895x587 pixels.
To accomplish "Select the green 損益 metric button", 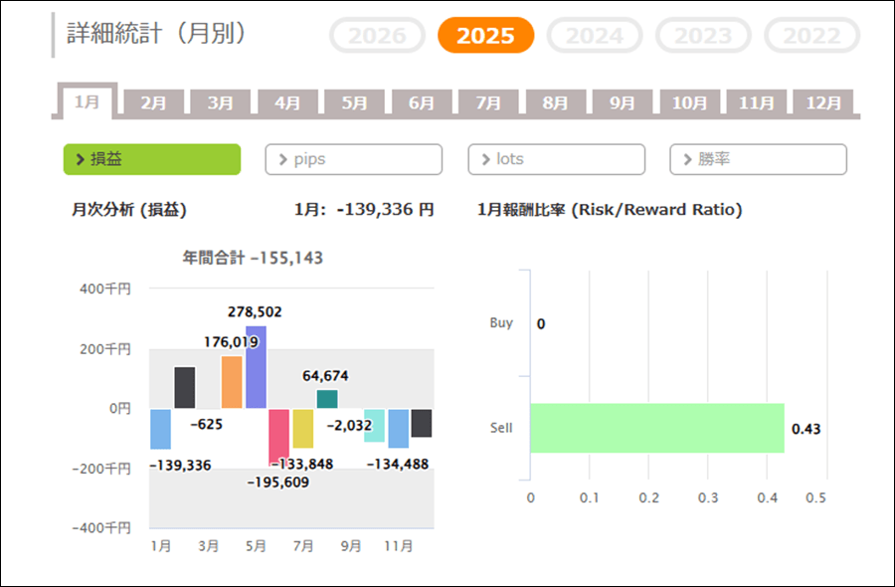I will [x=152, y=159].
